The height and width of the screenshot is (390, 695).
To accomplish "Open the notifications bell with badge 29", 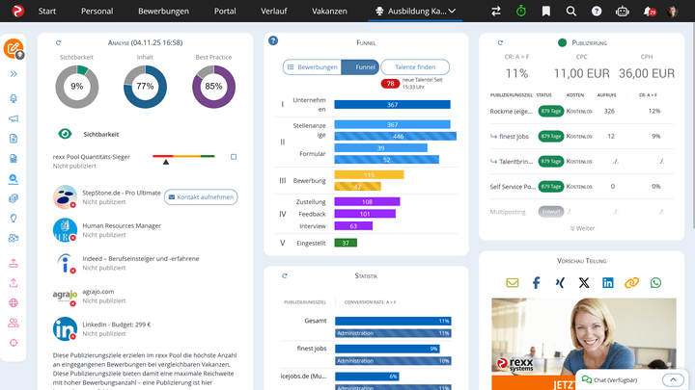I will [x=651, y=12].
